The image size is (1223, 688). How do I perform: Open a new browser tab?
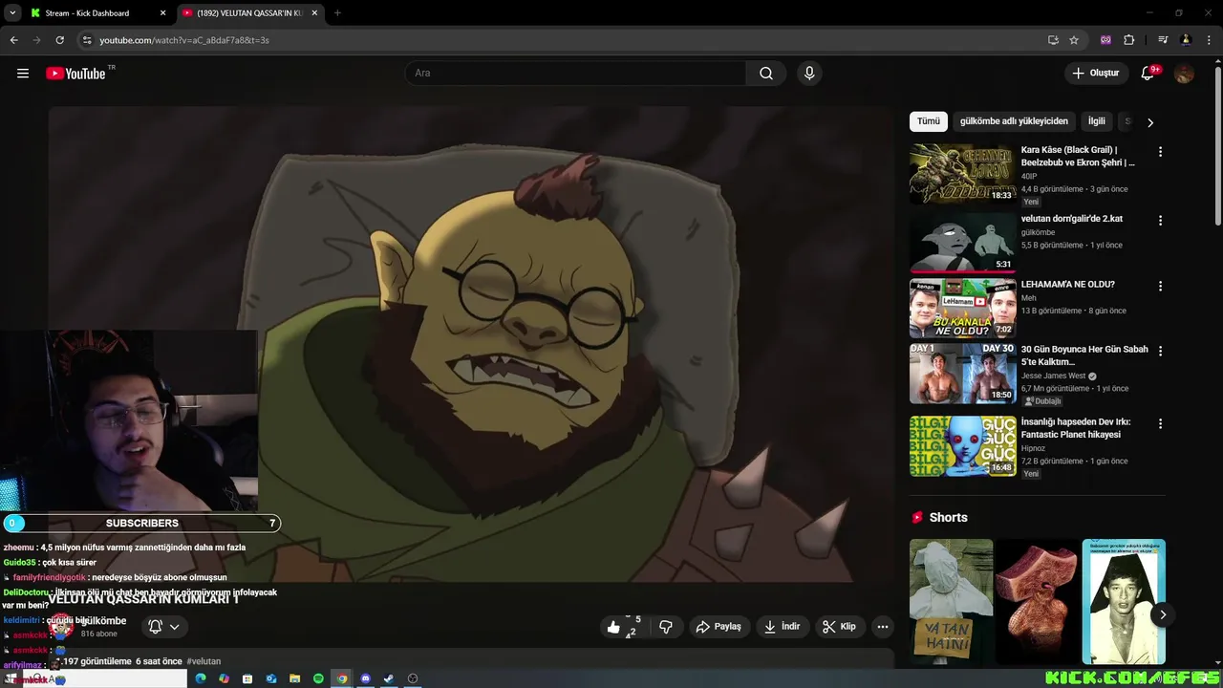337,13
